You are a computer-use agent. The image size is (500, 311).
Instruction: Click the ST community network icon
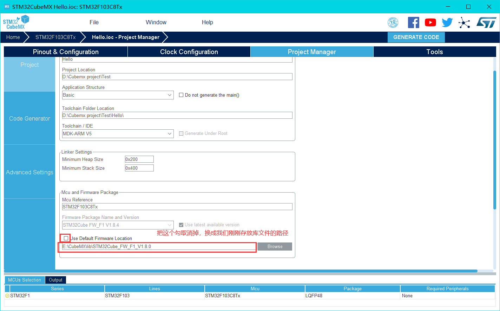464,23
